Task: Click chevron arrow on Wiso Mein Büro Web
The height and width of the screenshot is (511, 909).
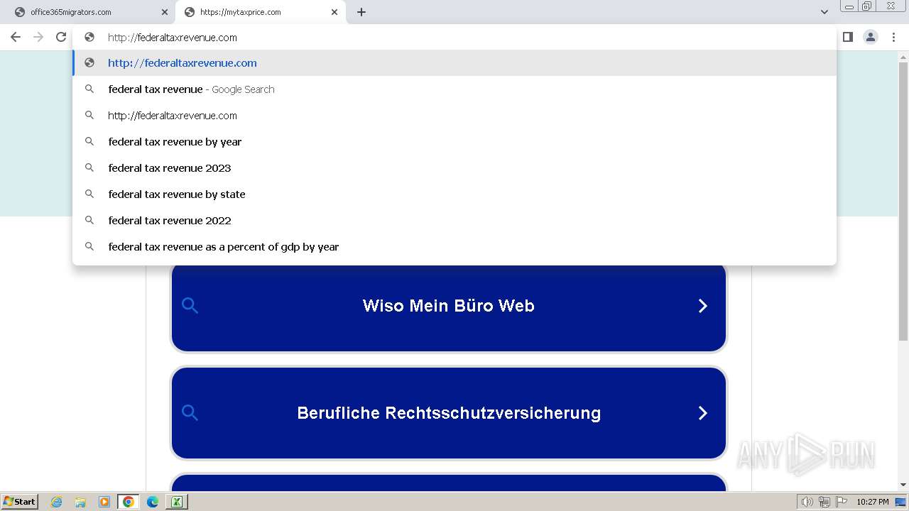Action: 703,306
